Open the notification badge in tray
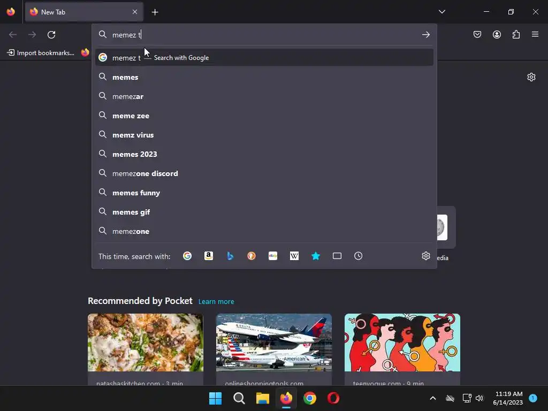Screen dimensions: 548x411 533,398
